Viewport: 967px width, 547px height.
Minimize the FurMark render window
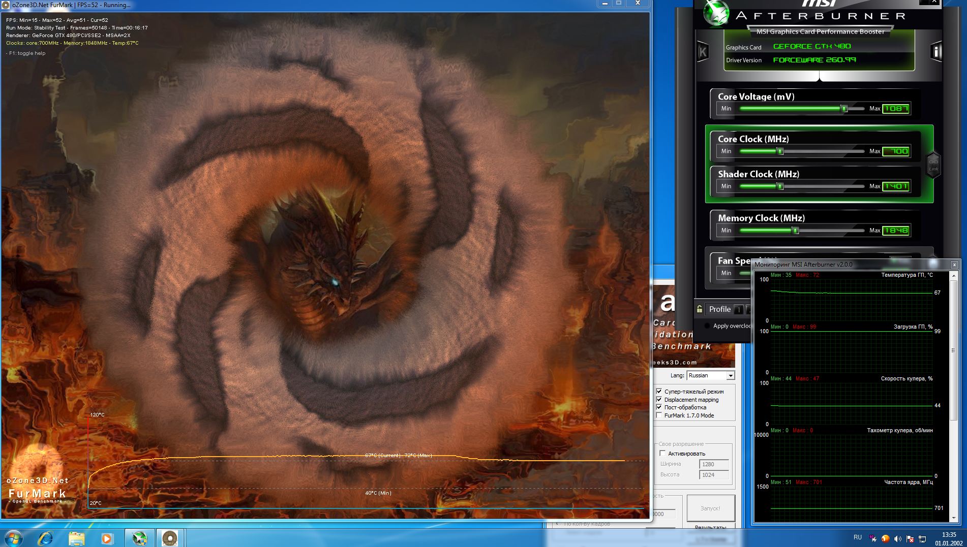coord(605,4)
